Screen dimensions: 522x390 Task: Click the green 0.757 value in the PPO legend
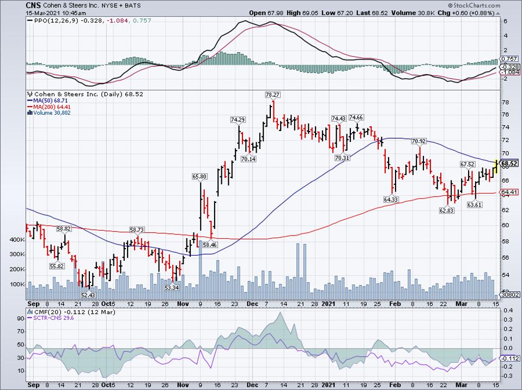click(x=142, y=21)
